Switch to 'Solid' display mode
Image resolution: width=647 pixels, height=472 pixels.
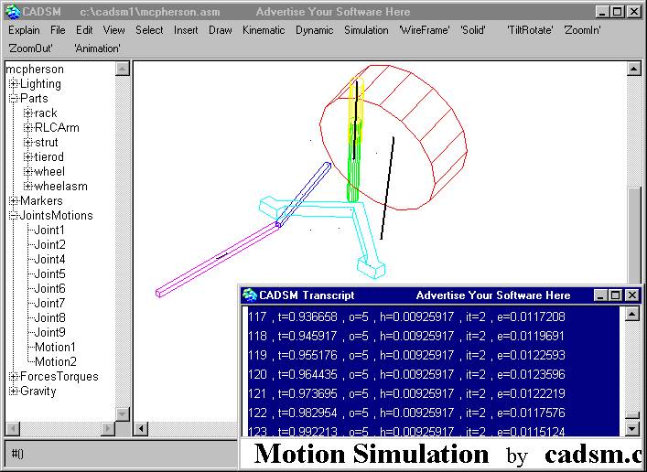[473, 30]
